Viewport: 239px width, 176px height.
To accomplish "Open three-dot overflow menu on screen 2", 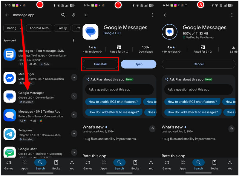I will click(153, 15).
